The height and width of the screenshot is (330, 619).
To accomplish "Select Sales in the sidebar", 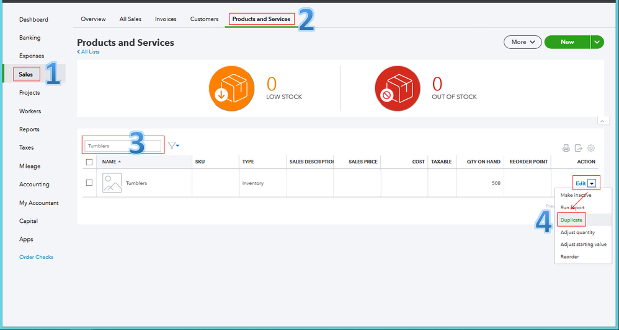I will pos(26,74).
